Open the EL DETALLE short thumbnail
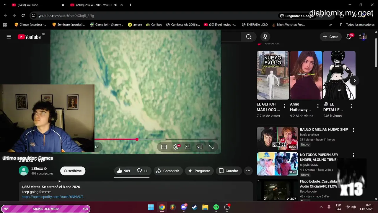Screen dimensions: 378x213 (339, 75)
